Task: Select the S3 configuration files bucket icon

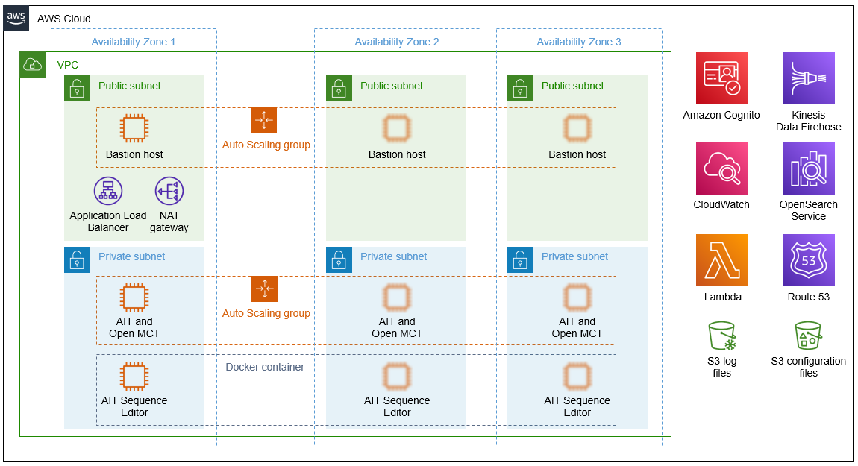Action: [808, 336]
